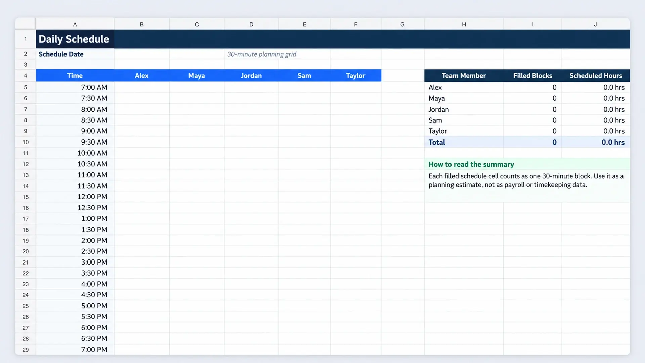The width and height of the screenshot is (645, 363).
Task: Select Taylor's scheduled hours value
Action: pyautogui.click(x=596, y=131)
